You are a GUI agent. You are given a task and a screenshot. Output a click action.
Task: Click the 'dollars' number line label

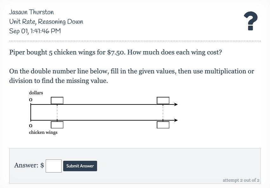point(36,93)
